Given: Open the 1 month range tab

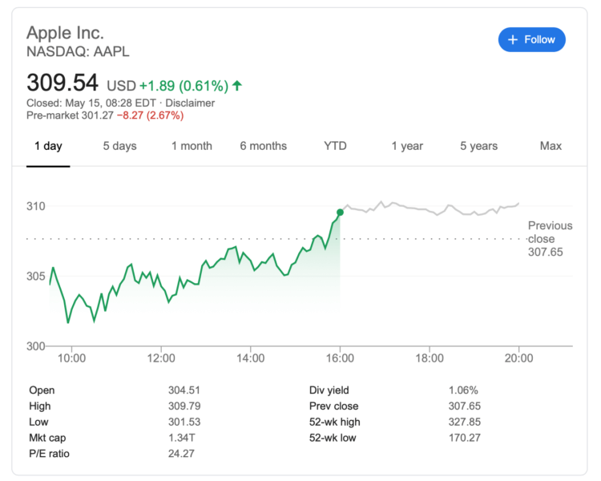Looking at the screenshot, I should (192, 146).
